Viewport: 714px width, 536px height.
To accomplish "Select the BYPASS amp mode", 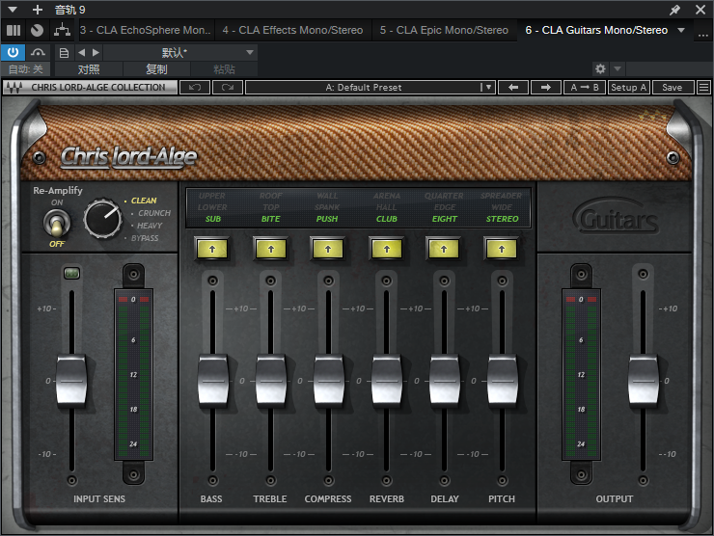I will point(145,238).
